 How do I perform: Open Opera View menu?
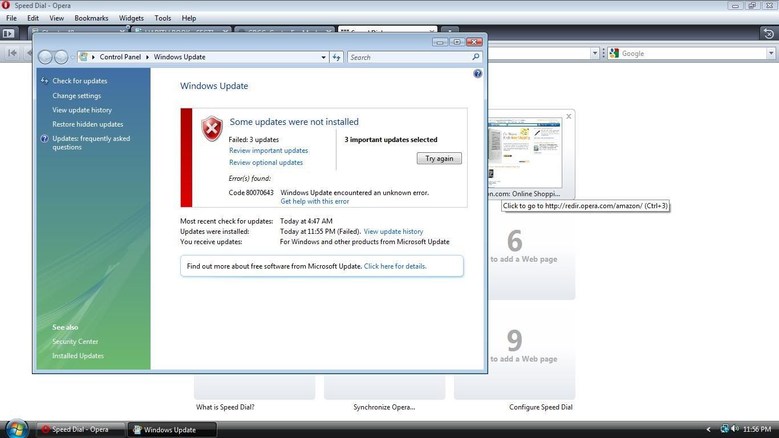pos(56,18)
